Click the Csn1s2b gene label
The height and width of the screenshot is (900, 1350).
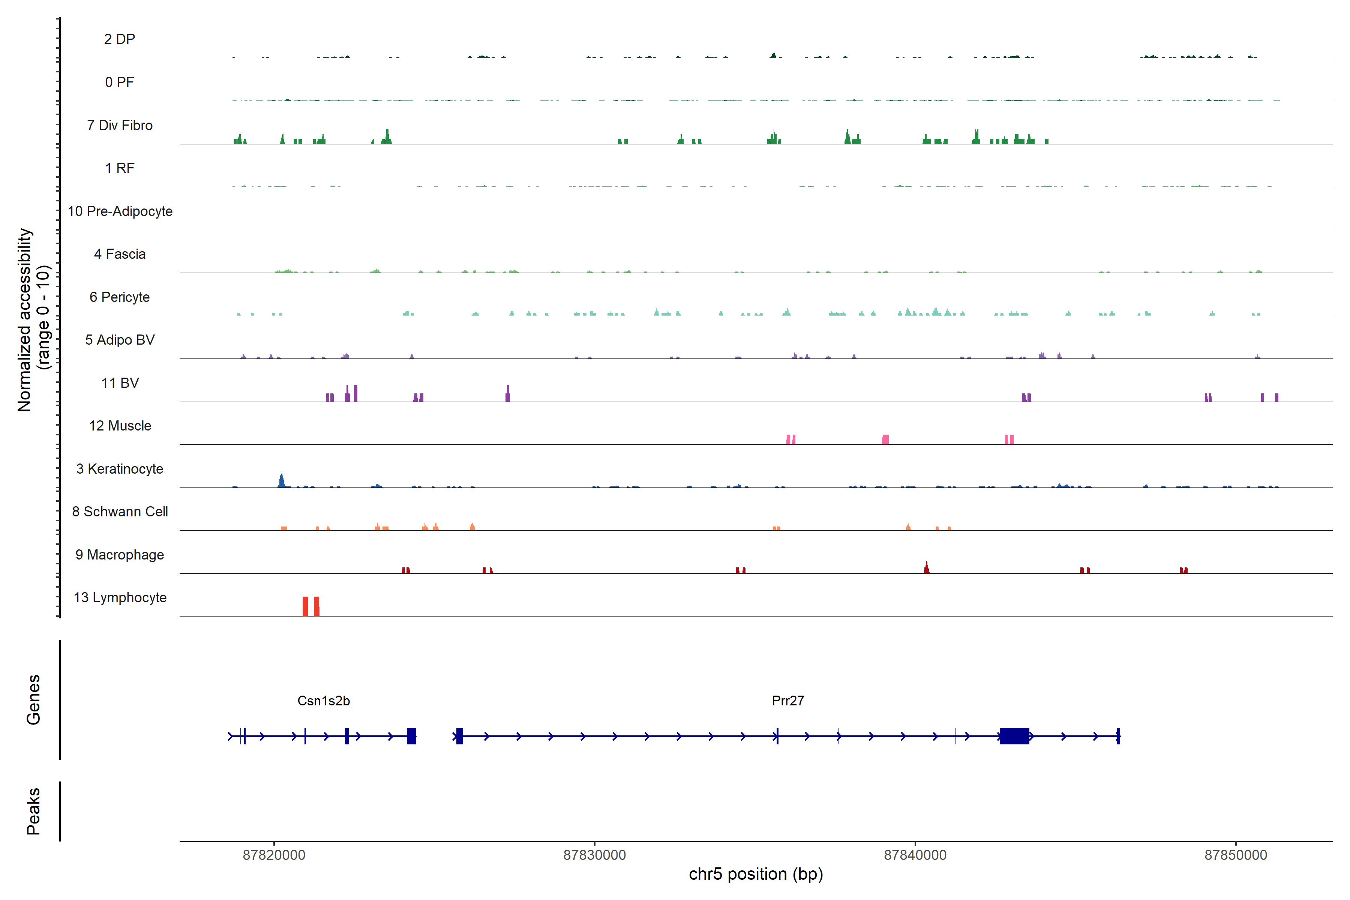pos(323,701)
